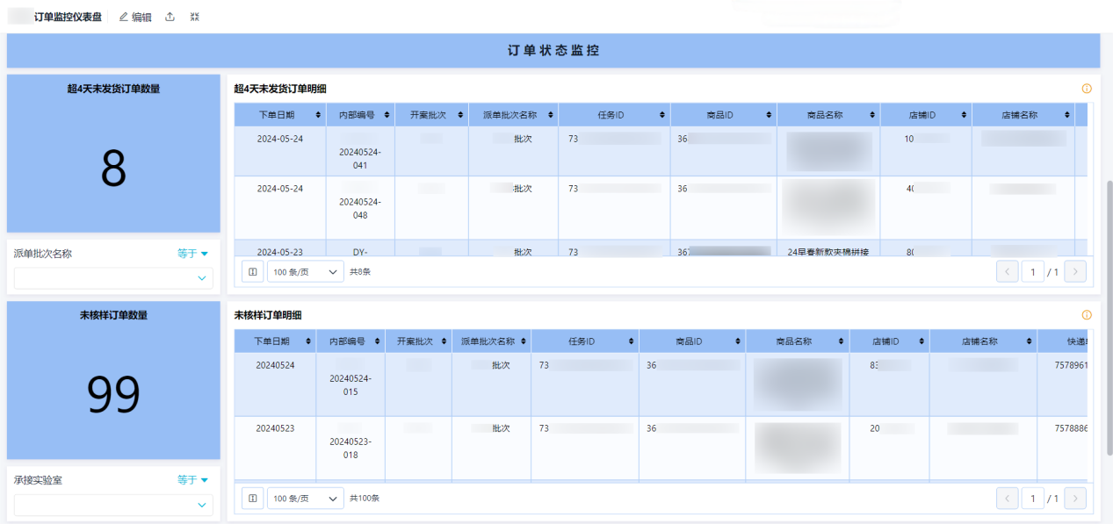The width and height of the screenshot is (1113, 524).
Task: Open info icon for 超4天未发货订单明细
Action: point(1087,89)
